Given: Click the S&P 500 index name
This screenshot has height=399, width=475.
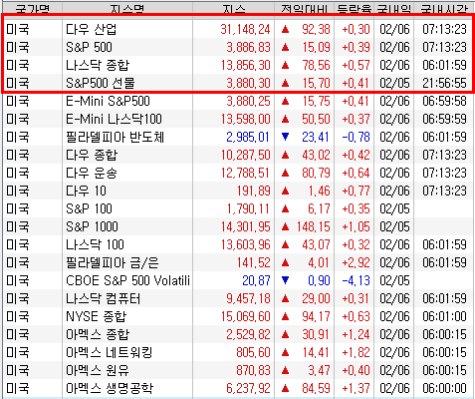Looking at the screenshot, I should click(89, 47).
